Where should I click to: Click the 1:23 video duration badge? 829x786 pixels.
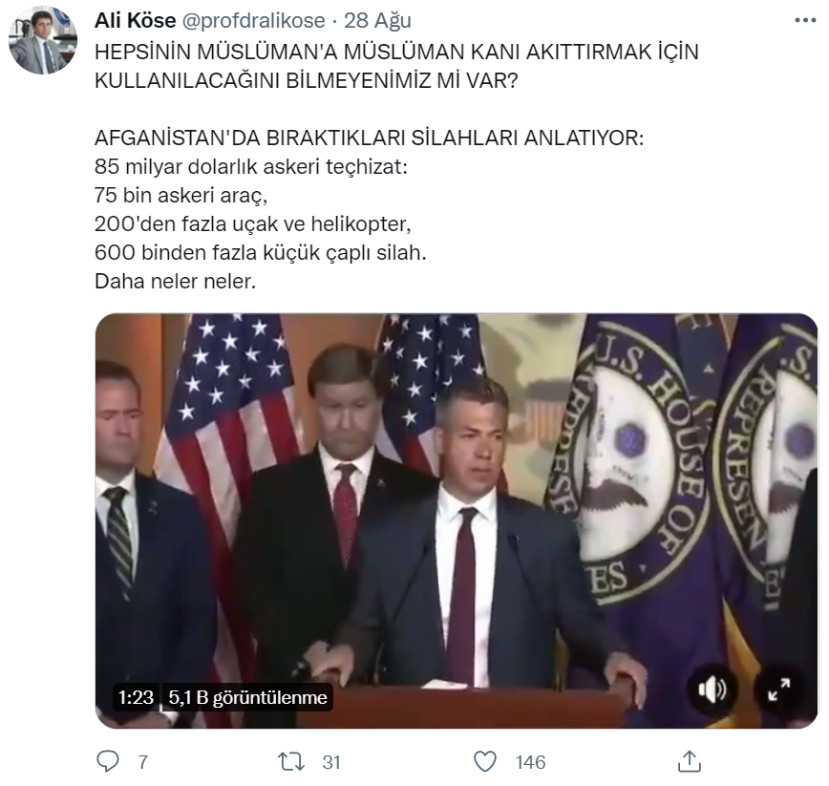pyautogui.click(x=136, y=697)
